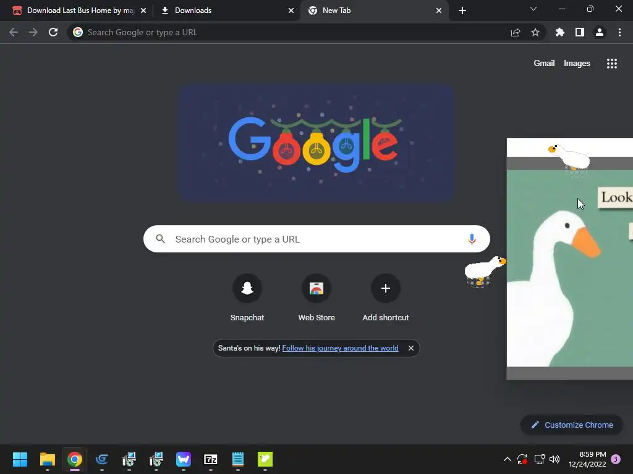
Task: Click the share this page icon
Action: 516,33
